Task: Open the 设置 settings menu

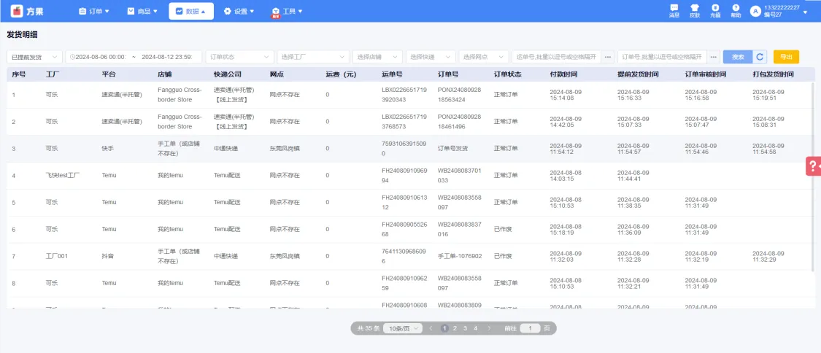Action: coord(239,11)
